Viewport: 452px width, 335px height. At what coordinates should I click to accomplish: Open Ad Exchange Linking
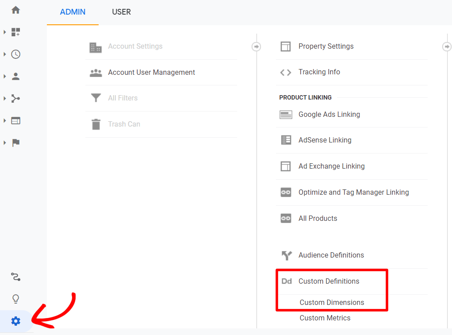click(332, 166)
